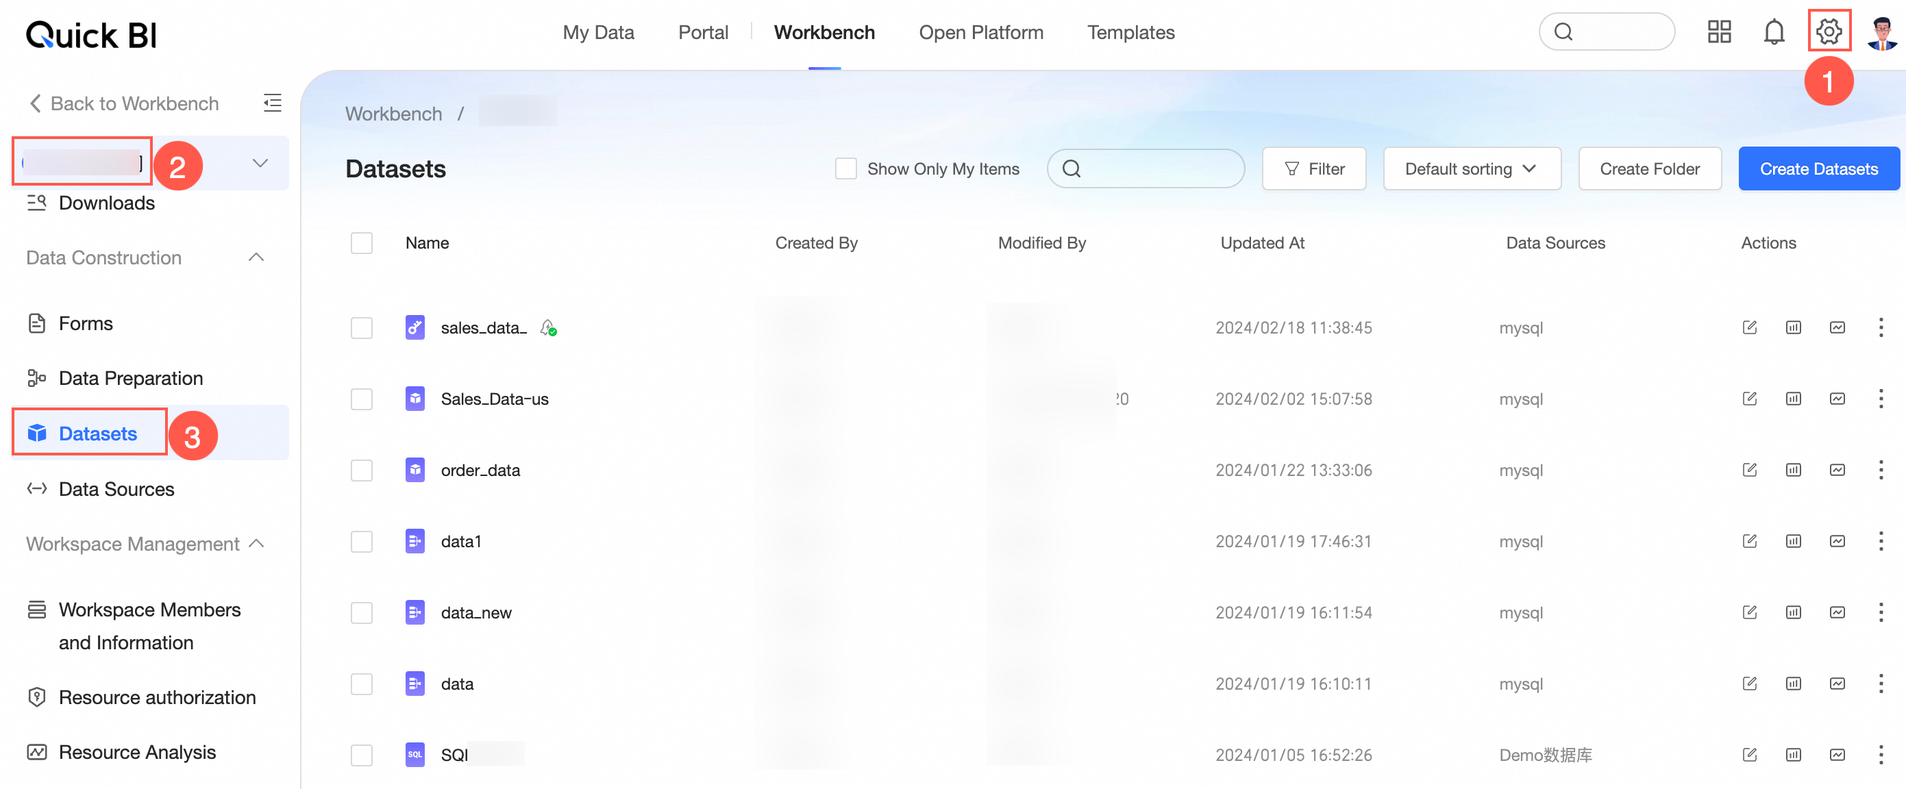The width and height of the screenshot is (1906, 789).
Task: Open the settings gear icon
Action: coord(1829,31)
